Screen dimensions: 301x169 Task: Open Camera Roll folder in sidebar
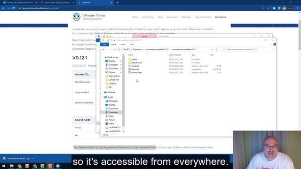(x=113, y=80)
